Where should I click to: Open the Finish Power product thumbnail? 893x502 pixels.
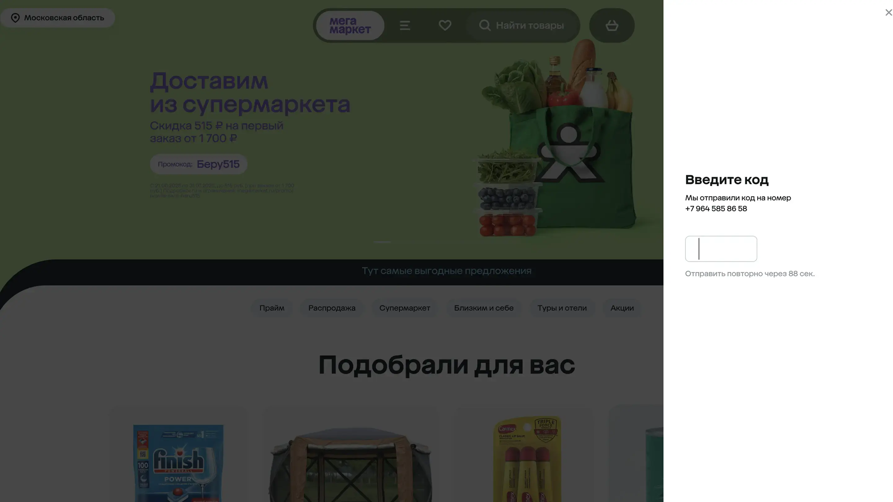point(178,463)
